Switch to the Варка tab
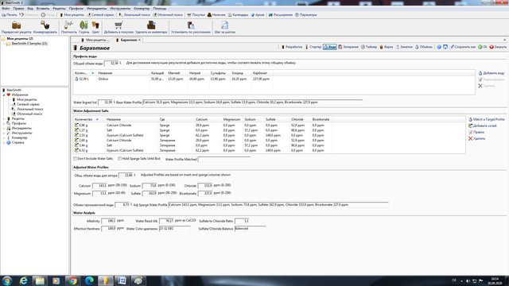 point(387,47)
